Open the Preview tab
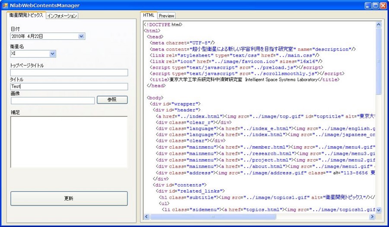Image resolution: width=389 pixels, height=227 pixels. tap(166, 16)
